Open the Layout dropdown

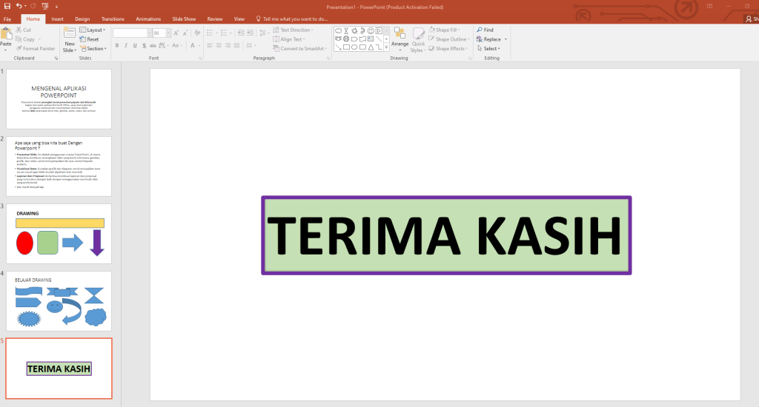coord(93,30)
